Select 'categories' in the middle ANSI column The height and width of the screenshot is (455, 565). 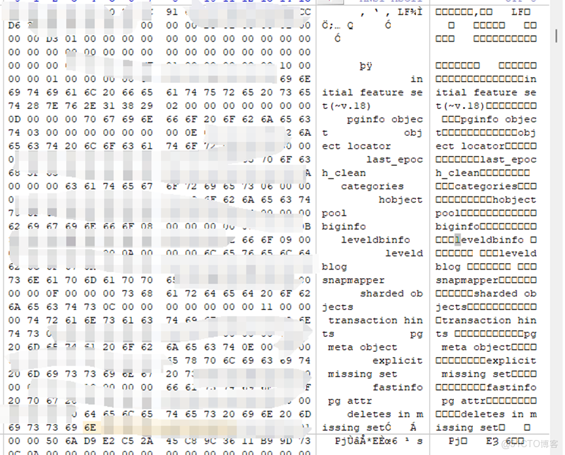pos(372,186)
